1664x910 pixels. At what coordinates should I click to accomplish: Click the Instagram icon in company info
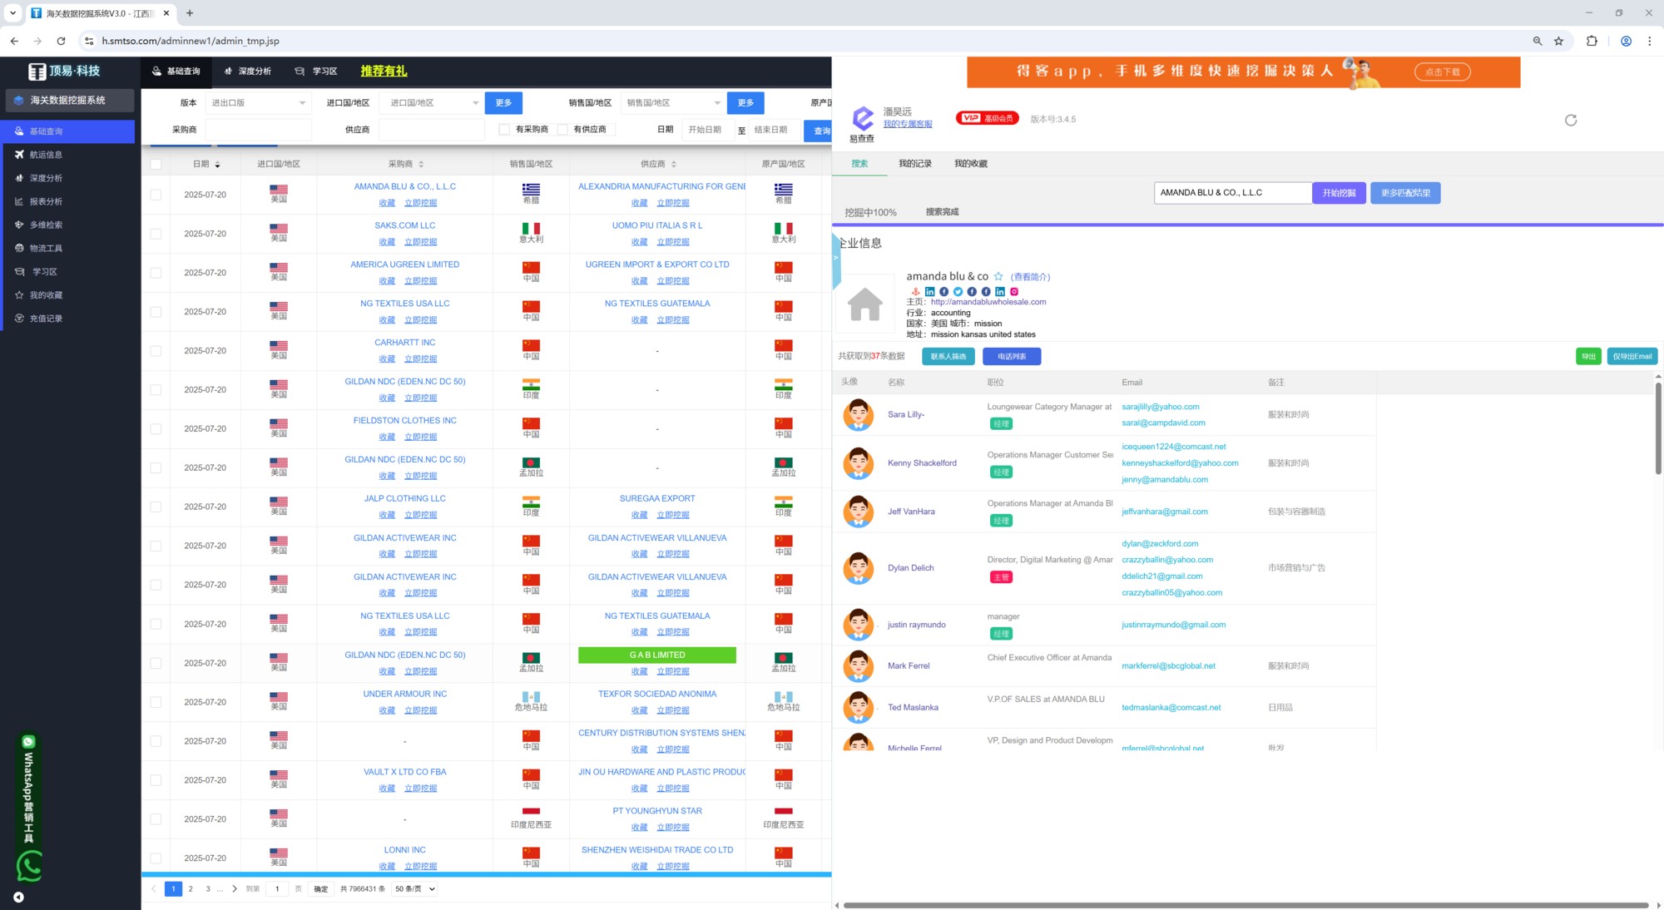point(1014,291)
